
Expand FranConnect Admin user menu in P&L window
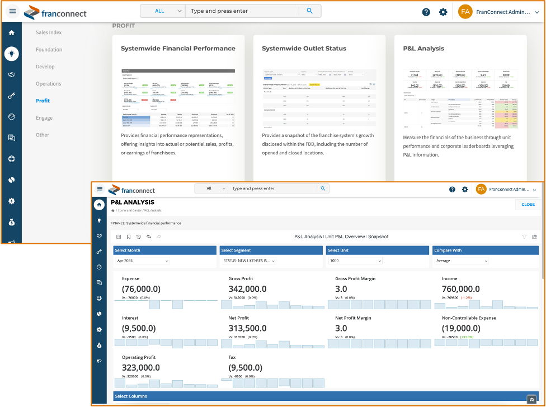tap(534, 190)
